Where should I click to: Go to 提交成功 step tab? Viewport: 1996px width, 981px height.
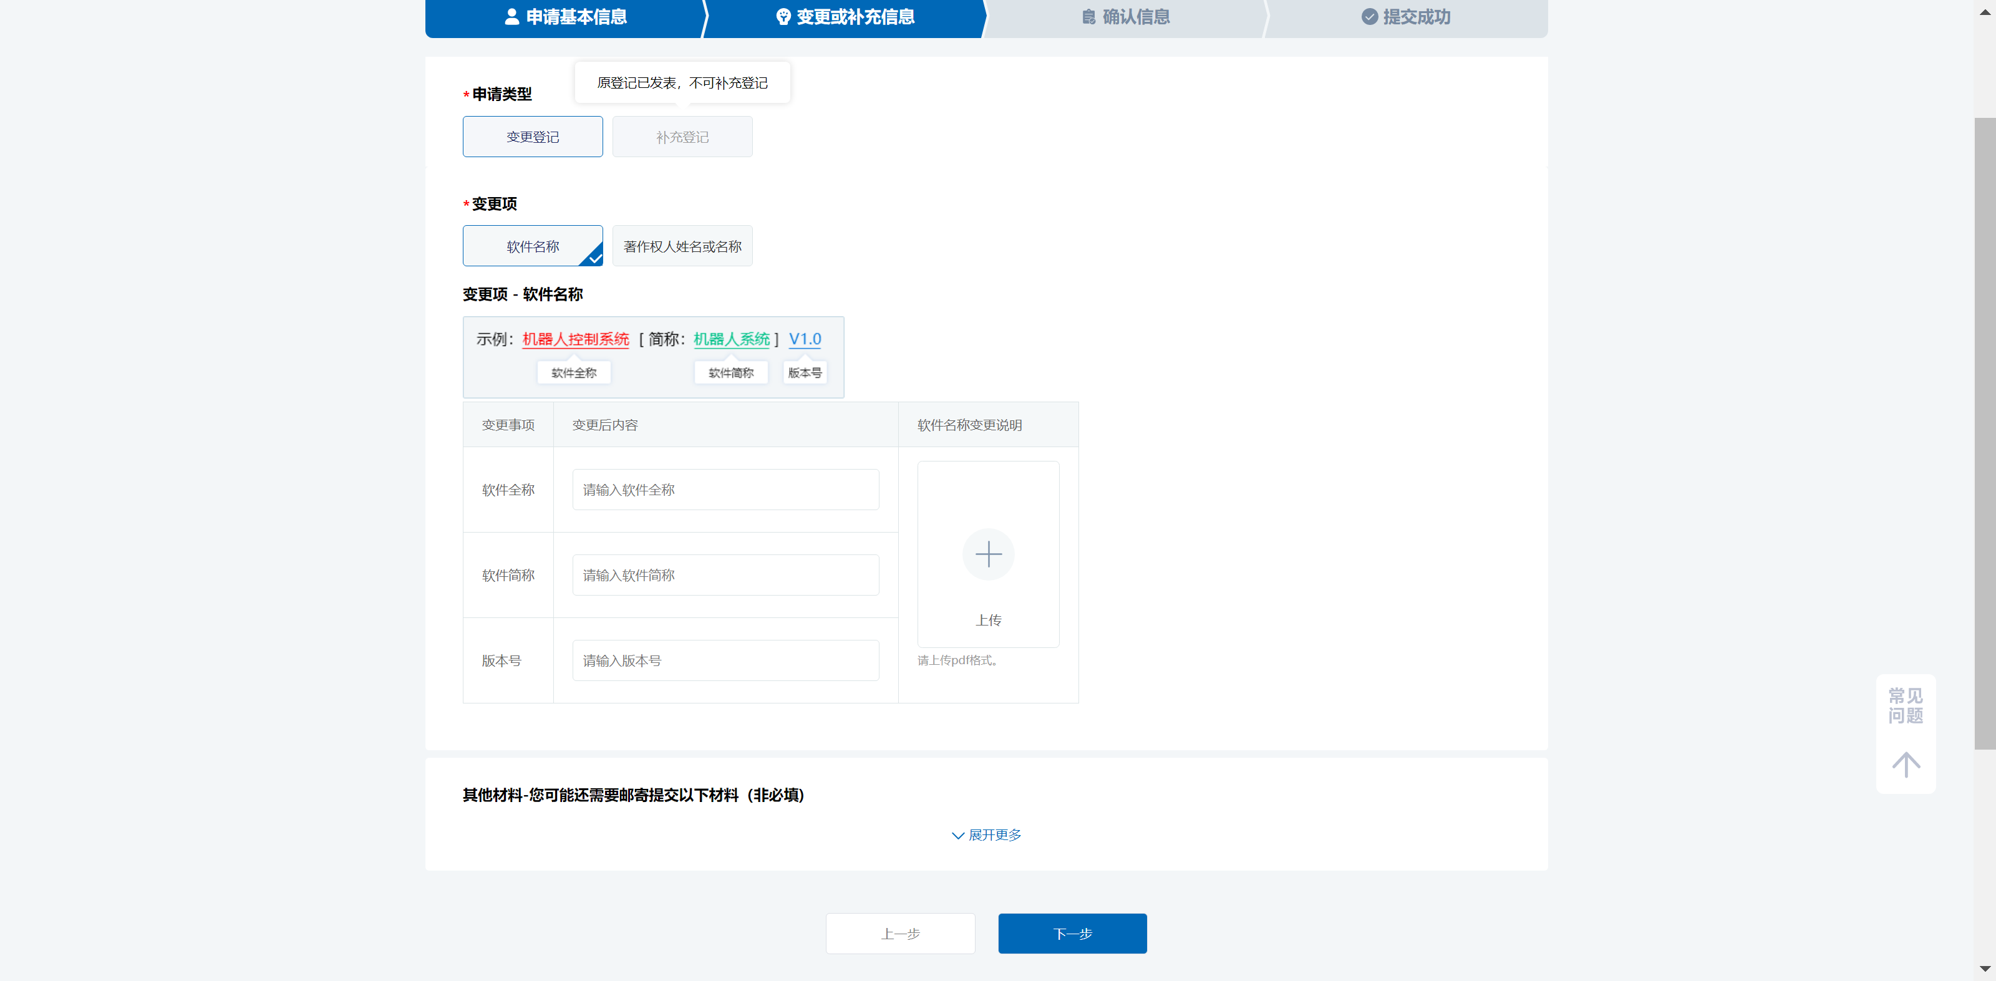[1405, 17]
